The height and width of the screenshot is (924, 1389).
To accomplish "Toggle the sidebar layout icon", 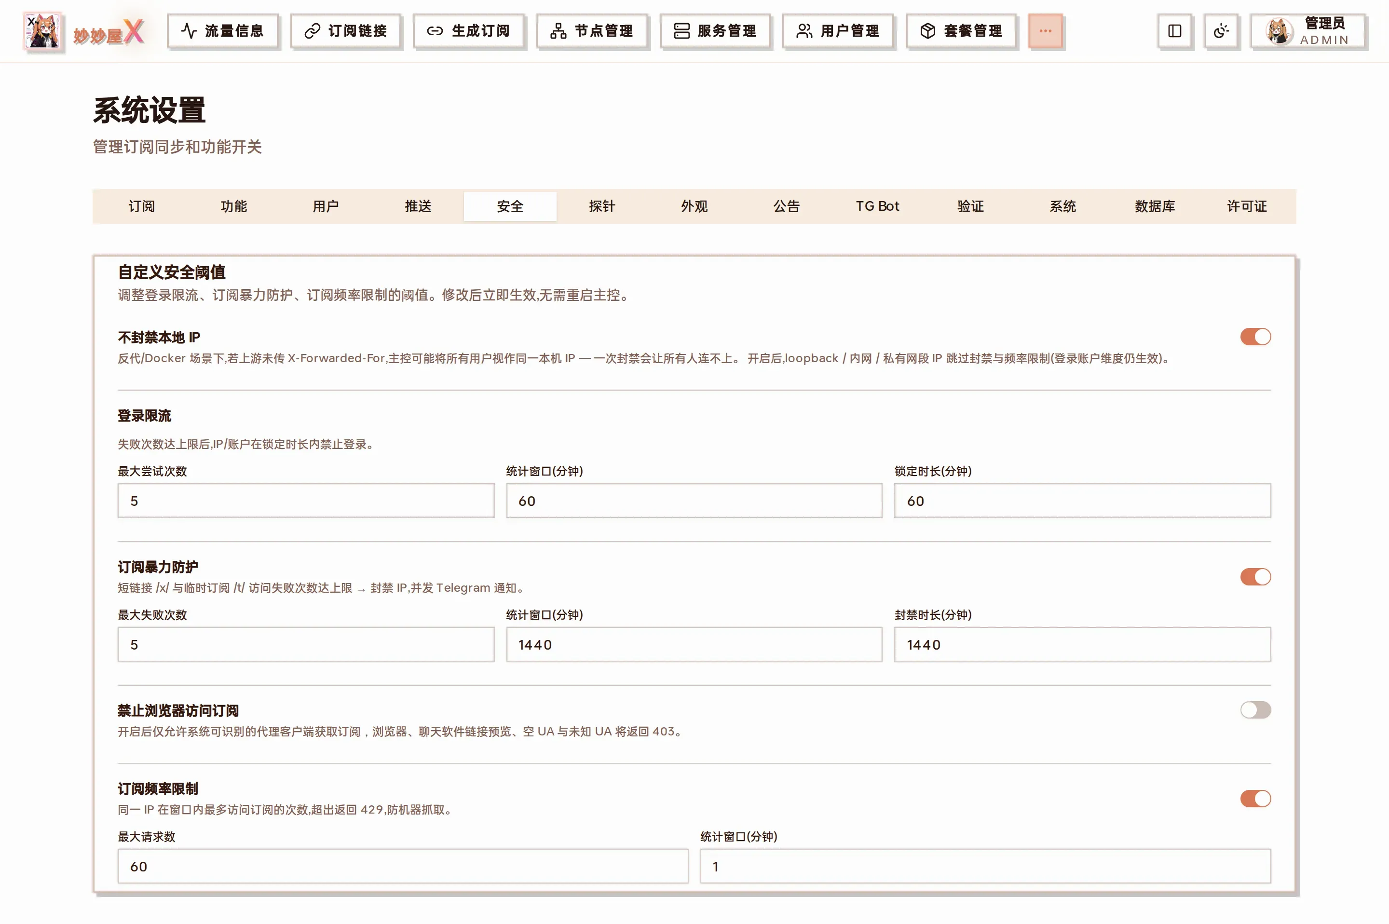I will pos(1174,31).
